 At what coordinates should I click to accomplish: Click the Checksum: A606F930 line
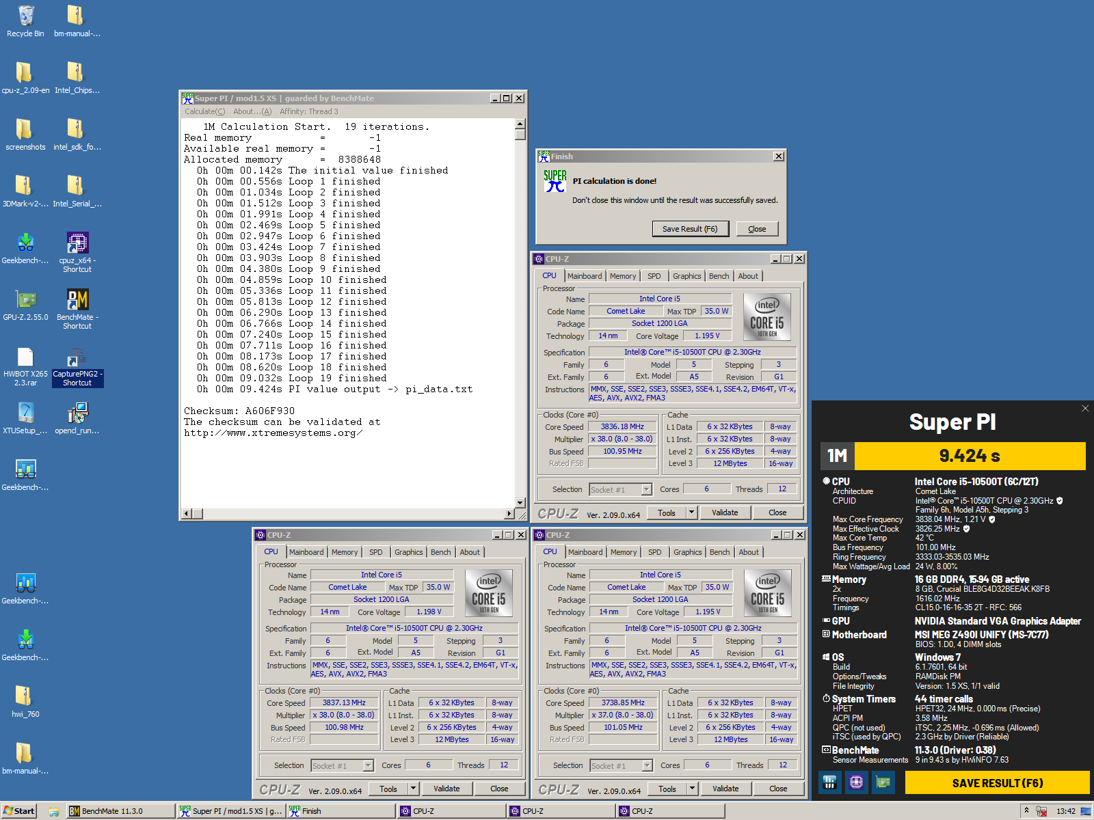[239, 411]
